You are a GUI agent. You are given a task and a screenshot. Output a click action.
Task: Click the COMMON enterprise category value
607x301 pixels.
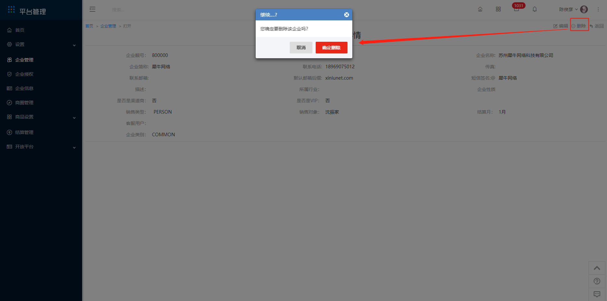point(163,135)
